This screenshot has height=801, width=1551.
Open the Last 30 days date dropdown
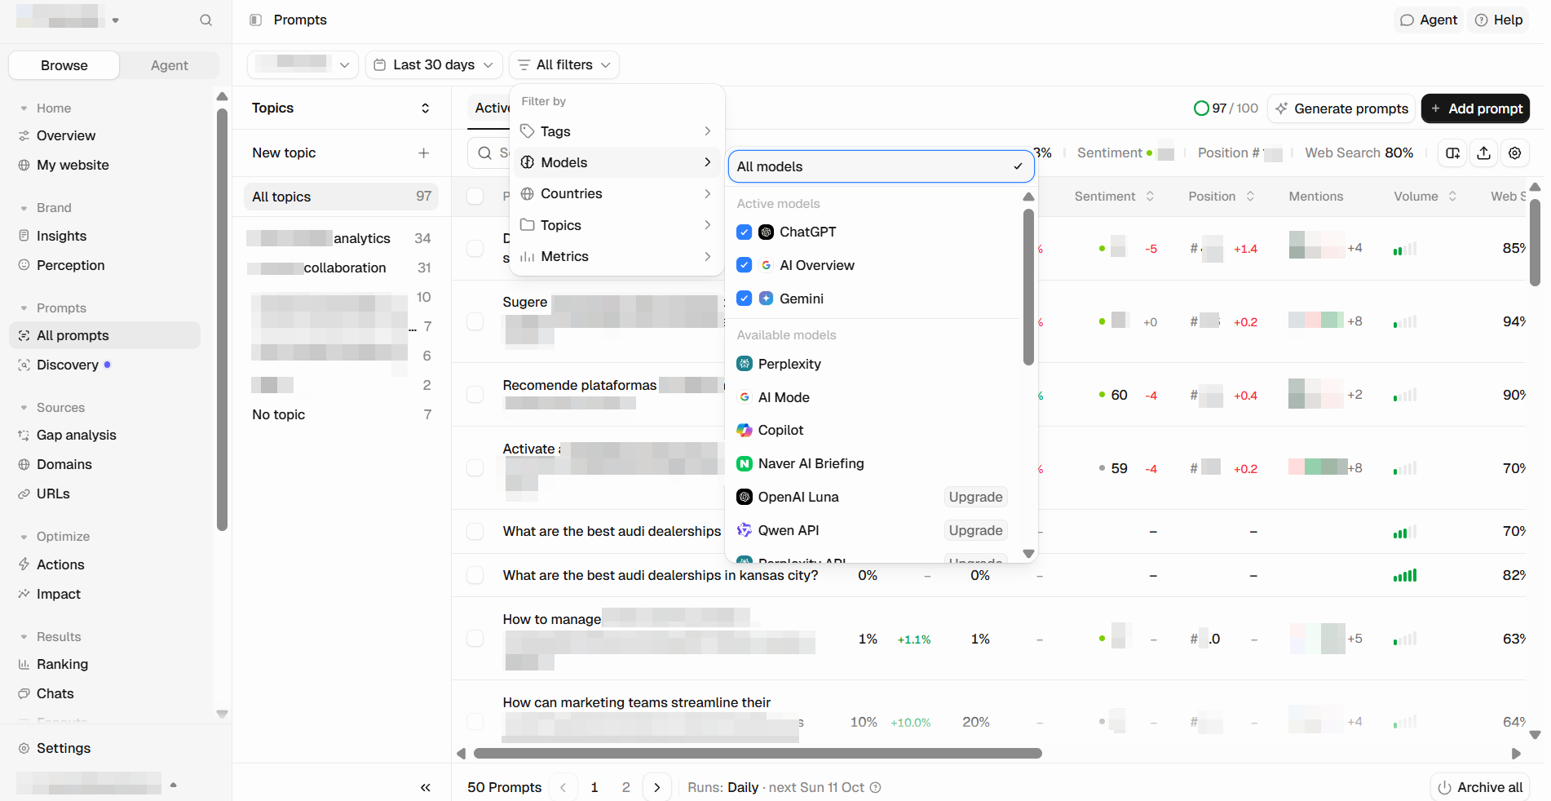434,65
